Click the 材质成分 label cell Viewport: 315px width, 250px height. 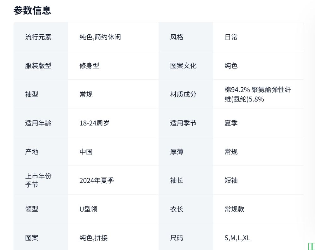(183, 94)
